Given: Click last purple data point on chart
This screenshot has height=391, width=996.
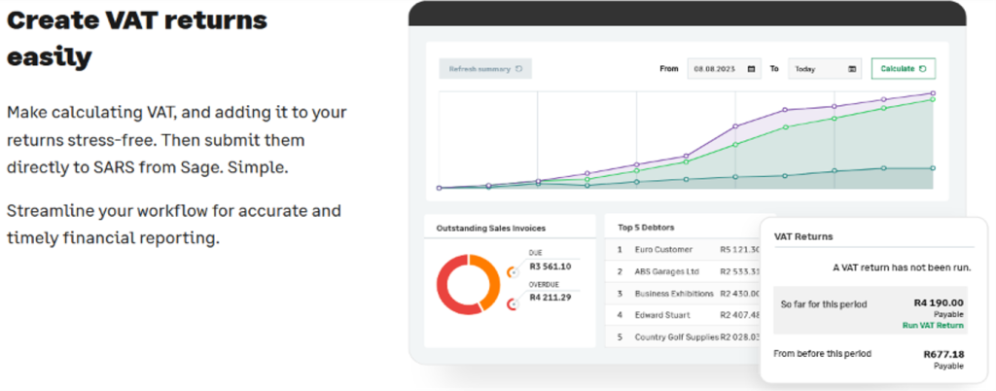Looking at the screenshot, I should click(x=933, y=93).
